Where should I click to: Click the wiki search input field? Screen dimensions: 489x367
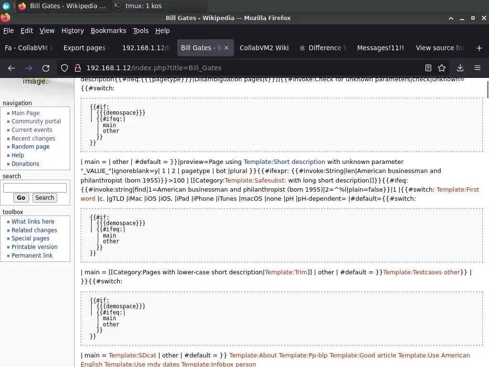[35, 187]
